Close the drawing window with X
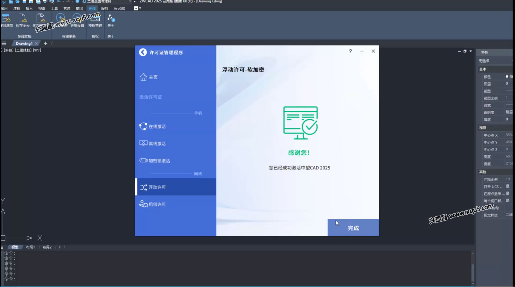 coord(471,51)
